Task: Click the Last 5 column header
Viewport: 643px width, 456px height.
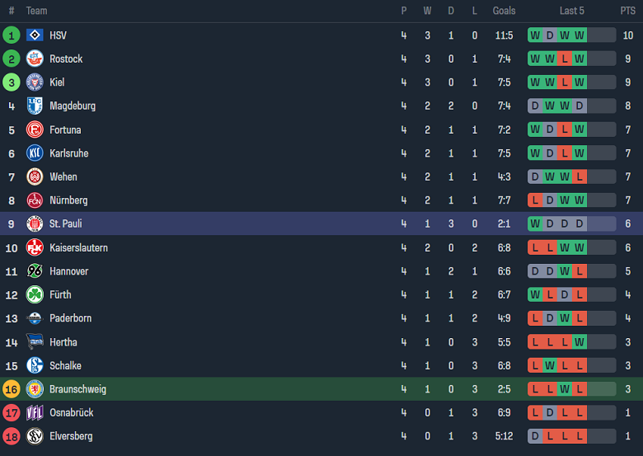Action: click(x=571, y=11)
